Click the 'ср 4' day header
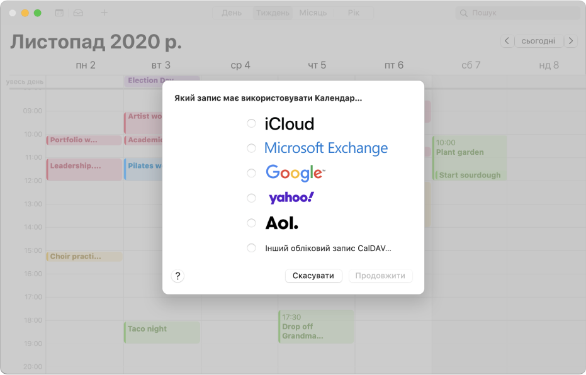The width and height of the screenshot is (586, 375). click(240, 65)
